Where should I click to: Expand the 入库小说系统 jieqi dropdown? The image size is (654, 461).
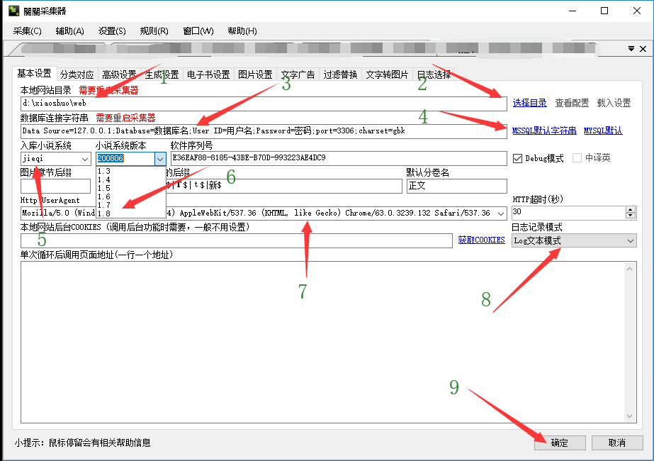coord(85,159)
